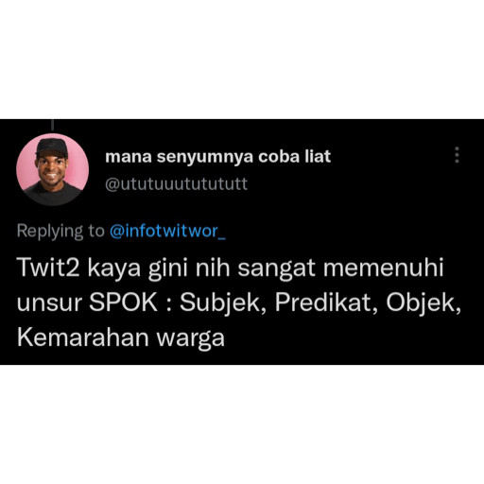Click the word "SPOK" in the tweet
484x484 pixels.
(123, 302)
